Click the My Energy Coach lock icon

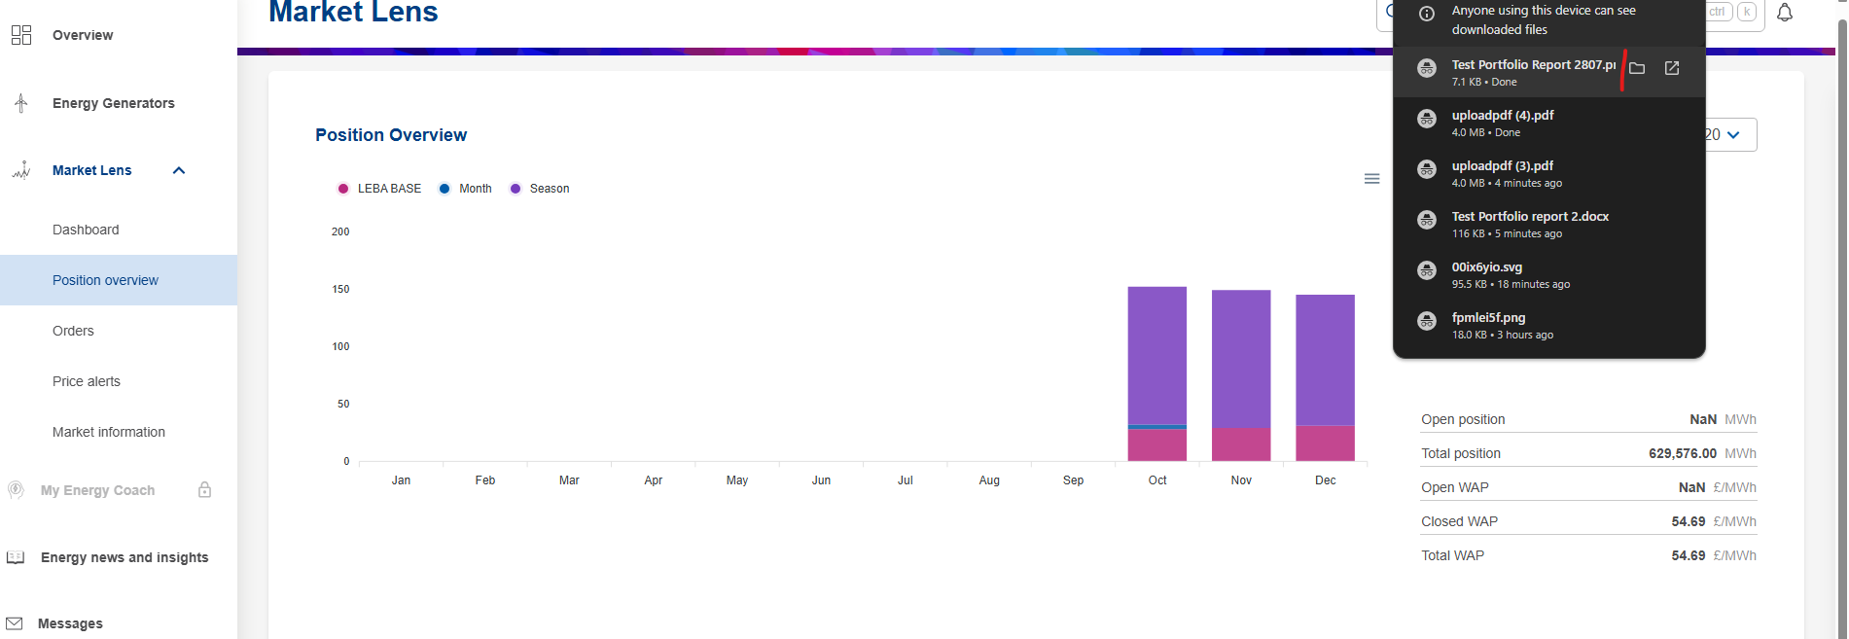point(204,490)
